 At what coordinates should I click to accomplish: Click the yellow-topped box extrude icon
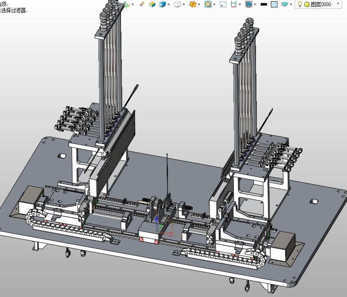pos(152,4)
